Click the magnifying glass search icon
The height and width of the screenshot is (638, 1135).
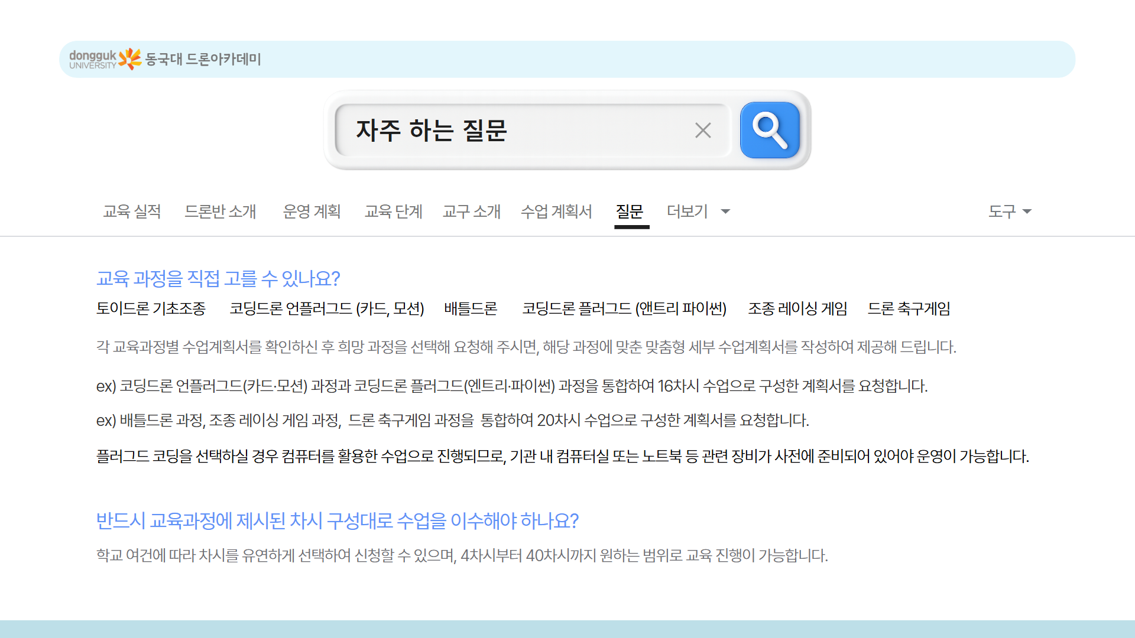point(770,130)
